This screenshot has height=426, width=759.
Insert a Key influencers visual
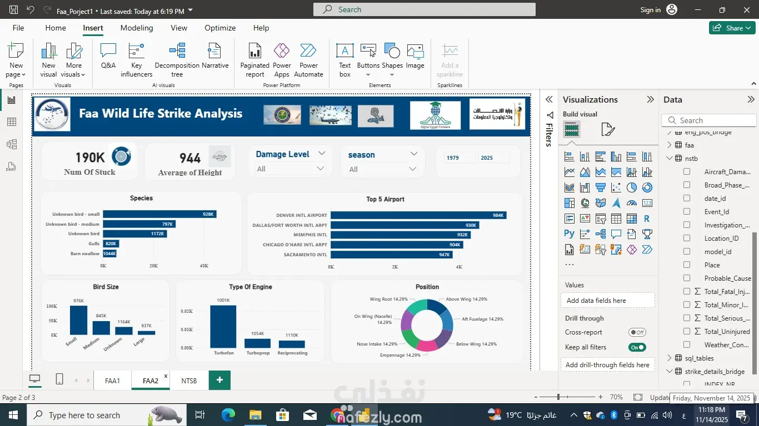click(136, 60)
